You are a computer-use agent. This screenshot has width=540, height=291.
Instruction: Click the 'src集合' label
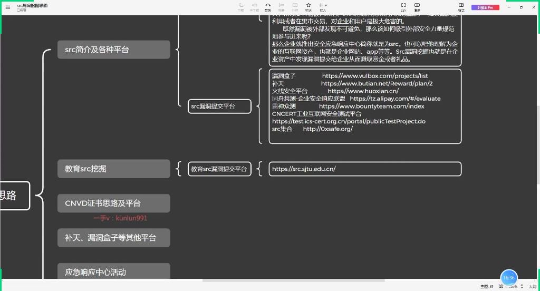[x=282, y=129]
